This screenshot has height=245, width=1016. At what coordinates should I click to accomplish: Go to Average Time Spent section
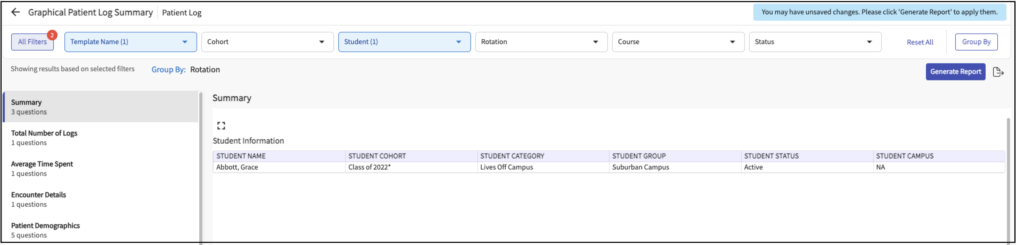[x=101, y=168]
